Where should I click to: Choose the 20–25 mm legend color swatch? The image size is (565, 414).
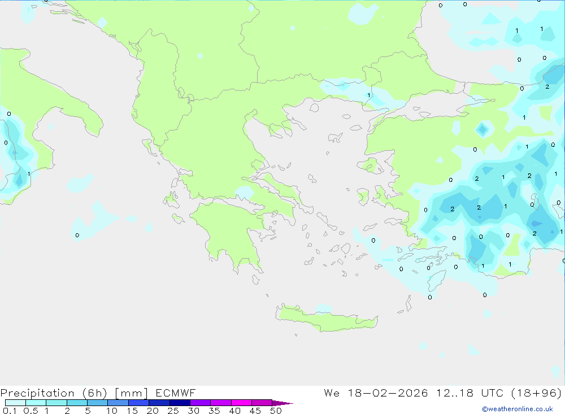click(x=159, y=403)
